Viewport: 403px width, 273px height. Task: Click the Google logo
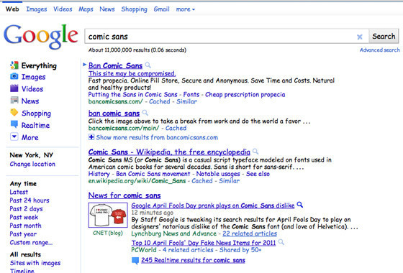pyautogui.click(x=40, y=36)
